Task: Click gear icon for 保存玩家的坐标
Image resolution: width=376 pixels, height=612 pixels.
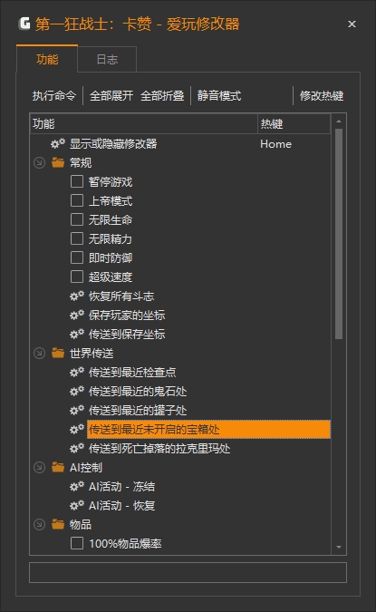Action: click(77, 315)
